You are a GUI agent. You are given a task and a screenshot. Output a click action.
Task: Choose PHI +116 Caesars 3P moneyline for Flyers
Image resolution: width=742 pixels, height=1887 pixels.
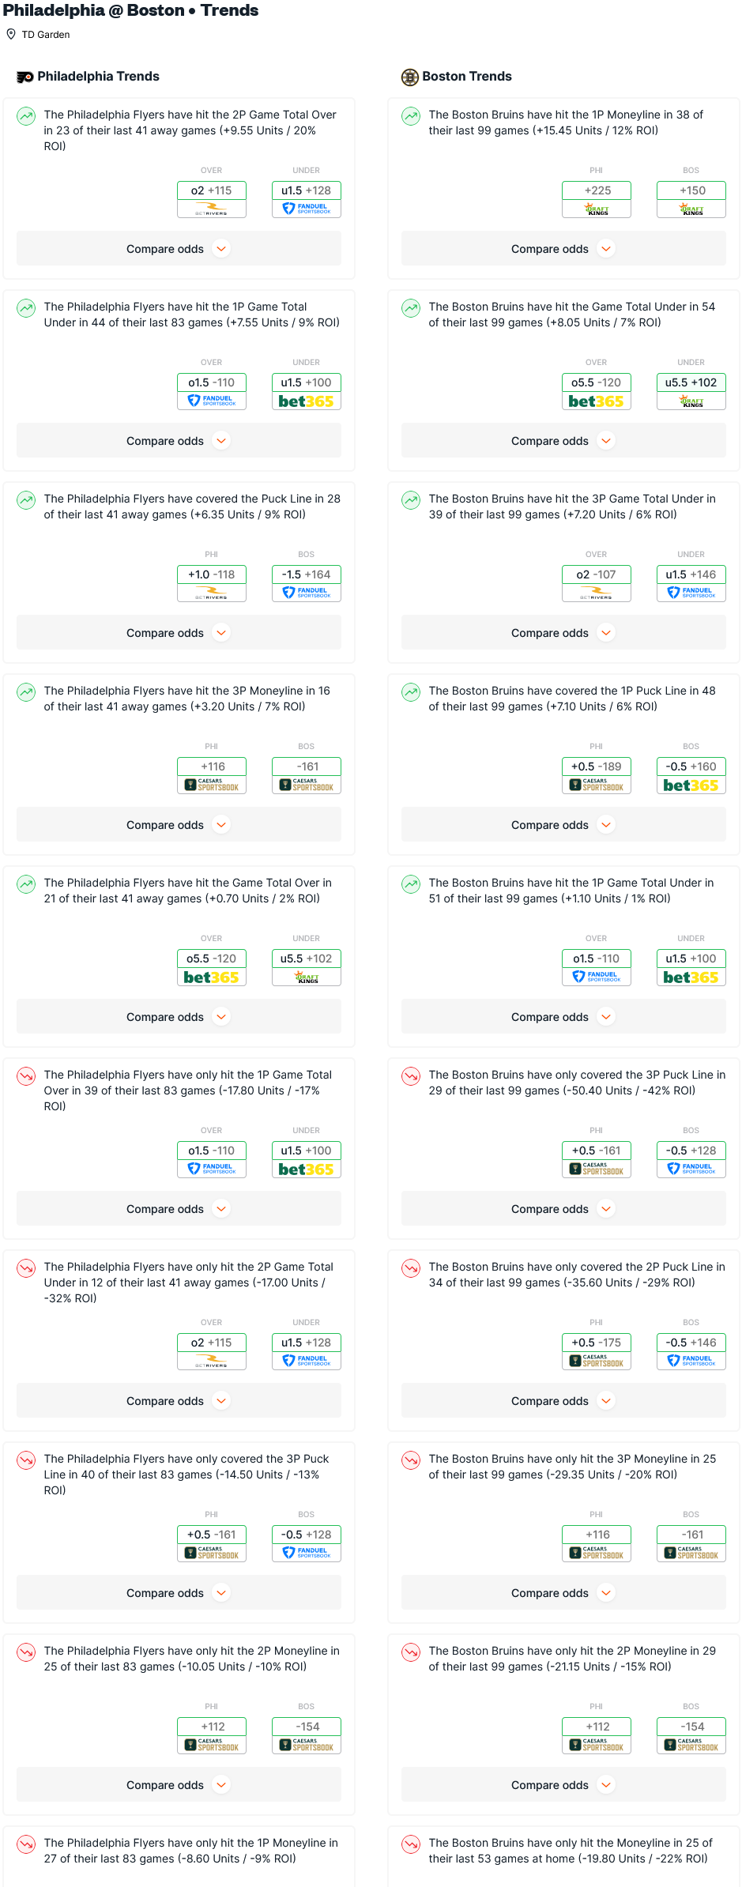coord(212,775)
